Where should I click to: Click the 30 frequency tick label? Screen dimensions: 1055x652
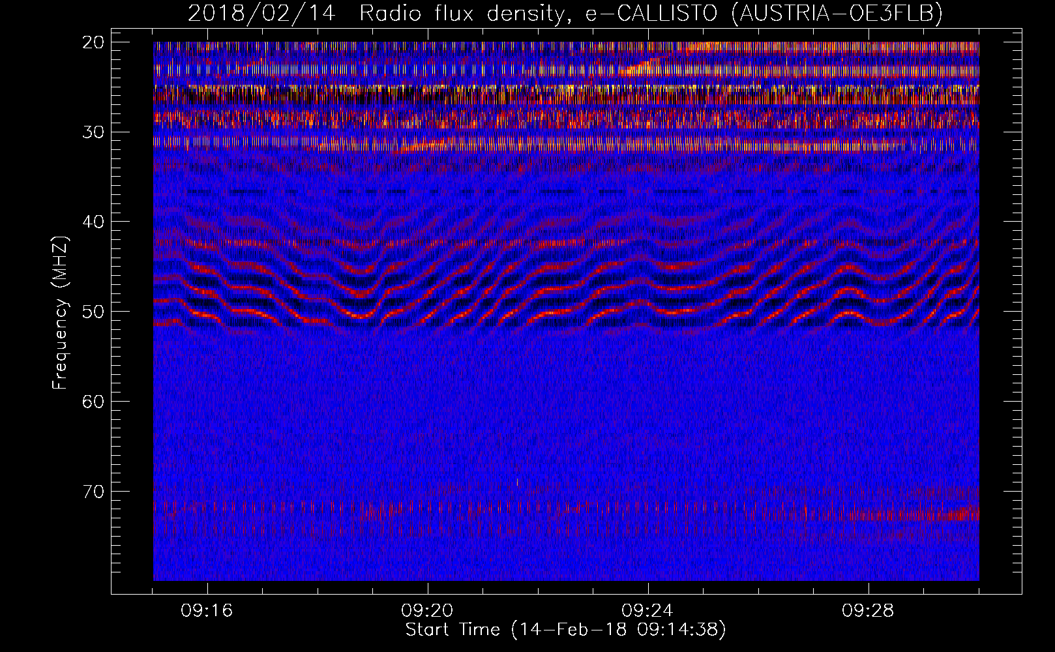pos(94,132)
